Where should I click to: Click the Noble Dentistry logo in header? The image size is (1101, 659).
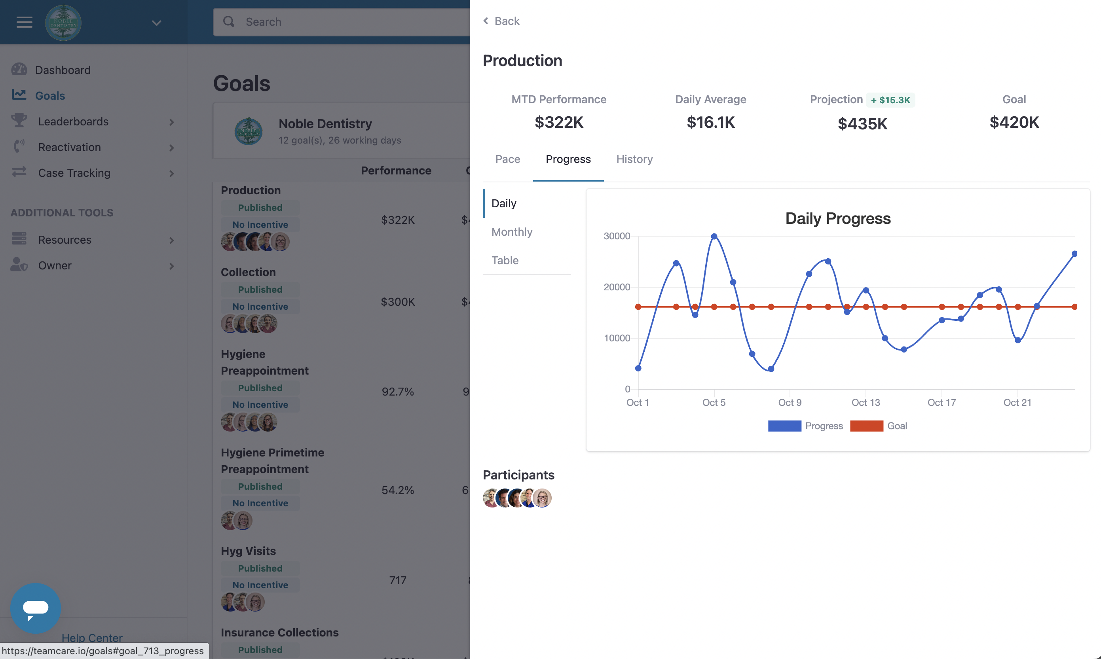63,22
